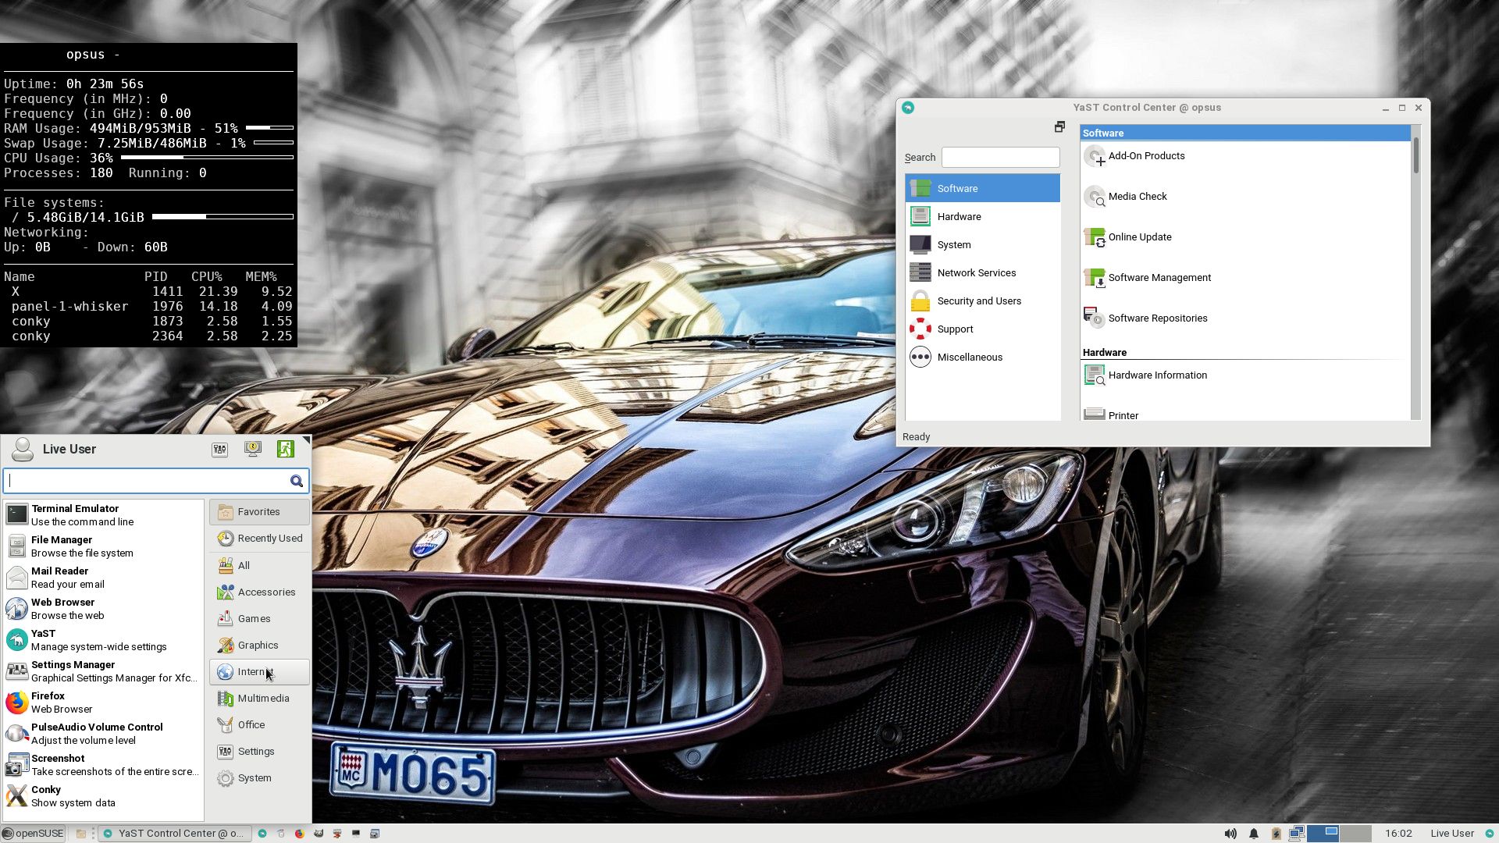Image resolution: width=1499 pixels, height=843 pixels.
Task: Open Software Repositories module
Action: [x=1145, y=318]
